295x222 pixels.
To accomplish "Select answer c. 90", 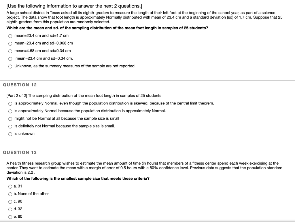I will pos(10,201).
